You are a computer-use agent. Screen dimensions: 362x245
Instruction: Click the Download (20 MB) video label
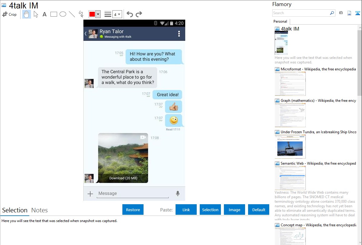123,178
